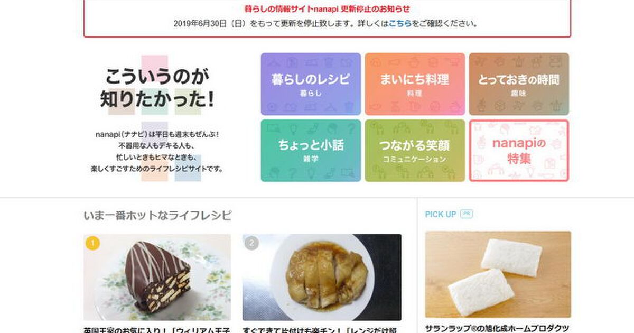Click the rank 1 gold badge icon

[92, 243]
